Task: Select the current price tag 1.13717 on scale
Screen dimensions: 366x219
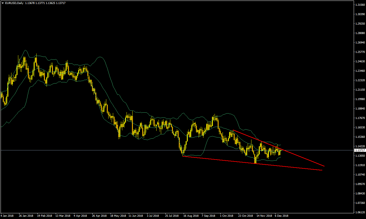Action: point(359,150)
